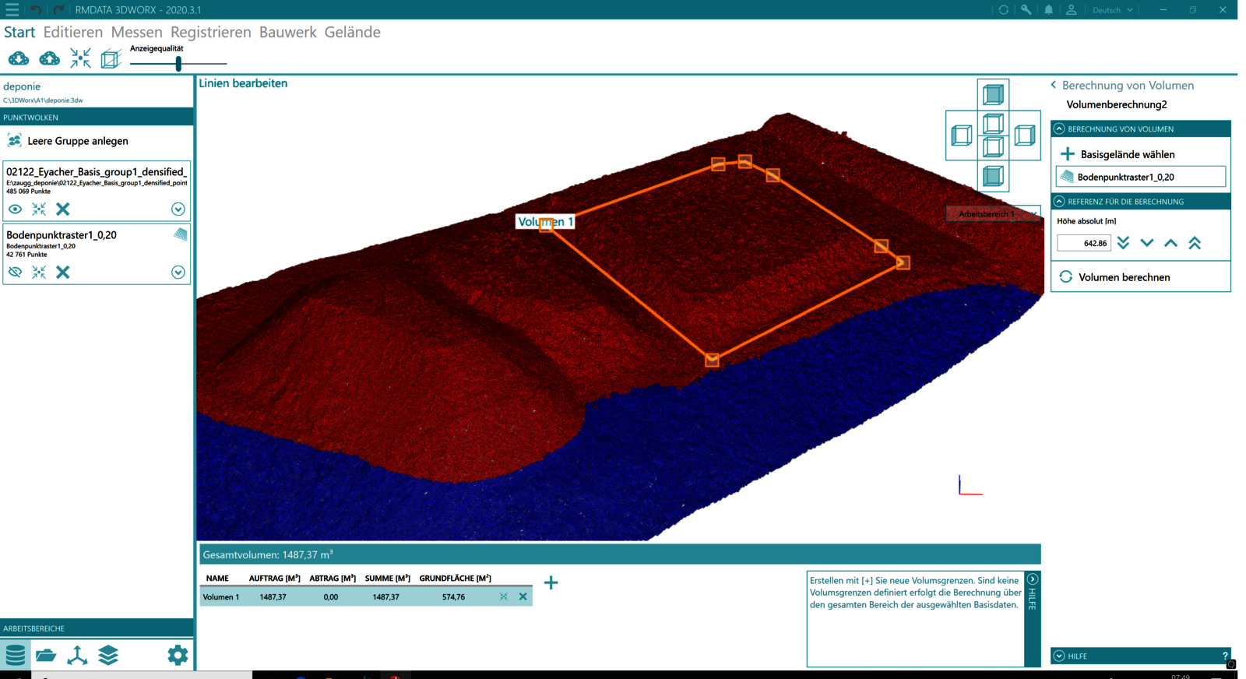Click the database icon in bottom panel

pyautogui.click(x=15, y=655)
